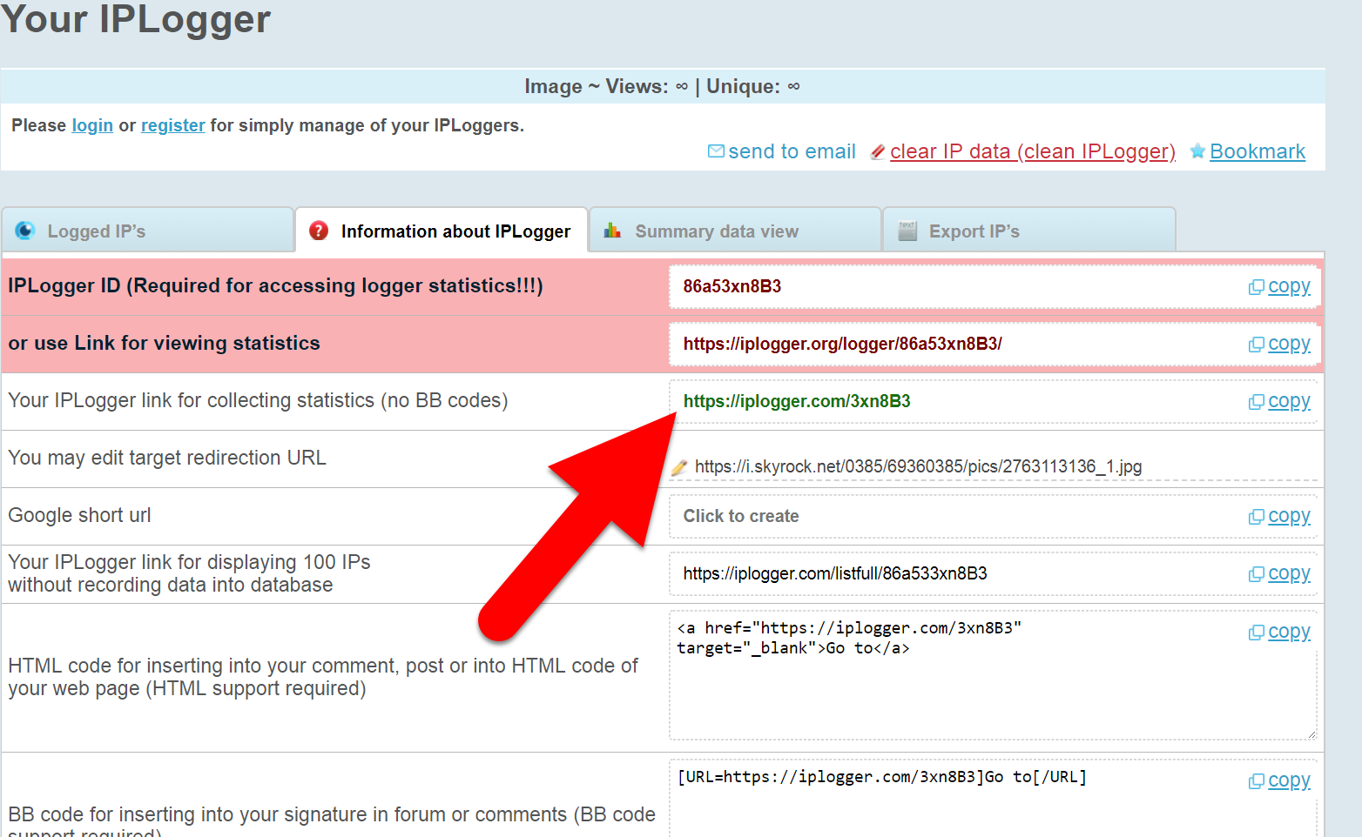Click the 'Image ~ Views' statistics header
The image size is (1362, 837).
tap(662, 86)
